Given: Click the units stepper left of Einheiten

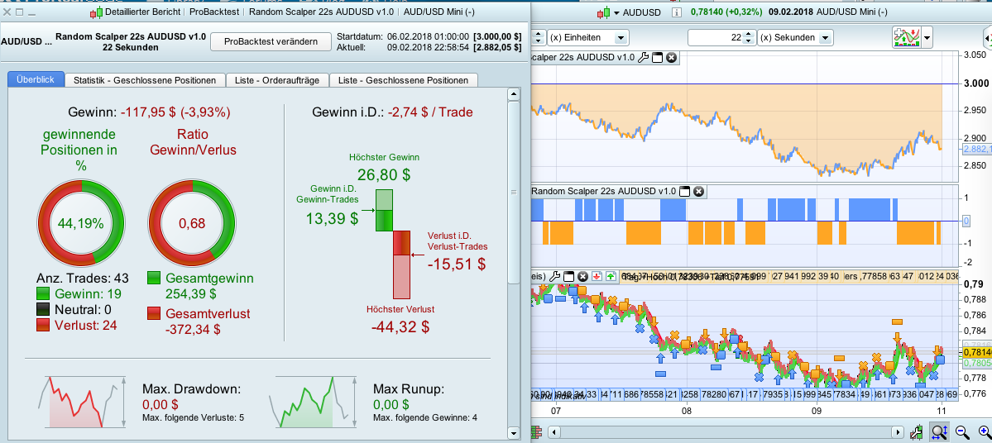Looking at the screenshot, I should pos(538,38).
